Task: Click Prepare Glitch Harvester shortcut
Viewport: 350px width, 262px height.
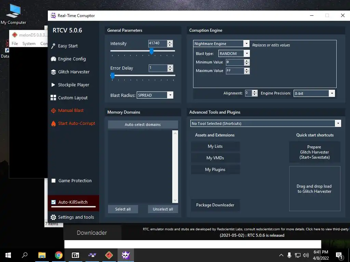Action: [314, 152]
